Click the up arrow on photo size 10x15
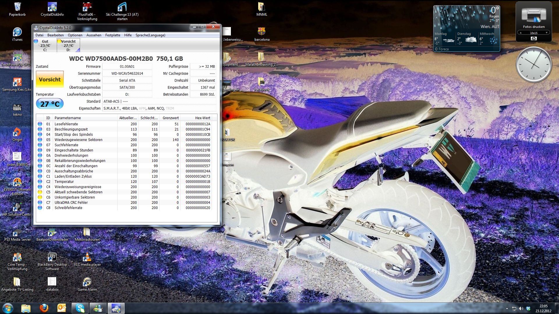 click(x=521, y=33)
